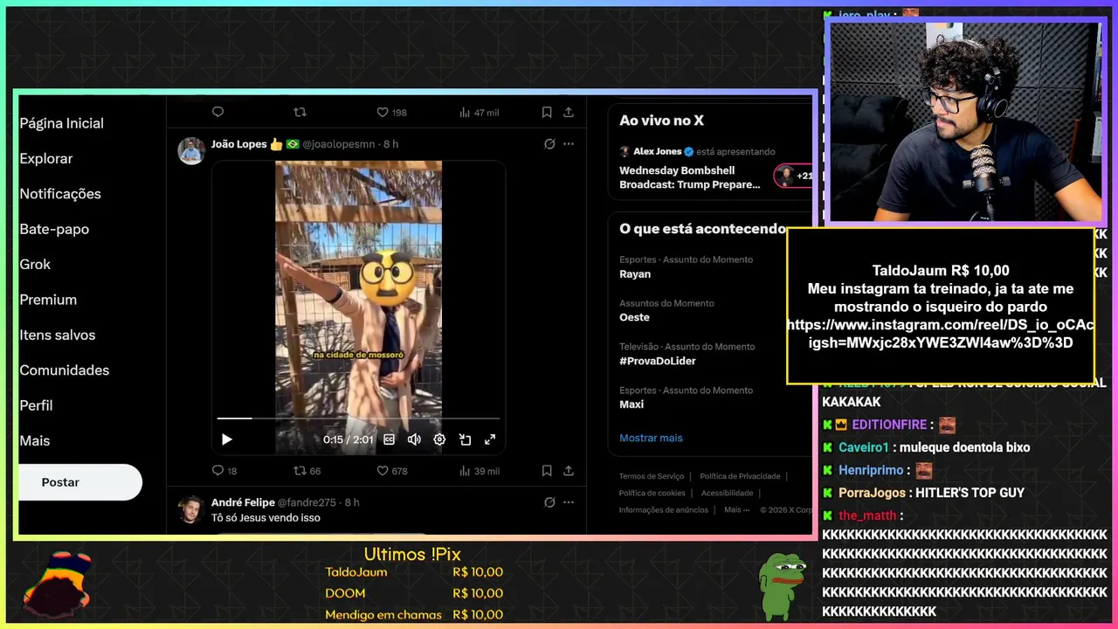Click the streamer webcam feed
This screenshot has width=1118, height=629.
pos(965,122)
